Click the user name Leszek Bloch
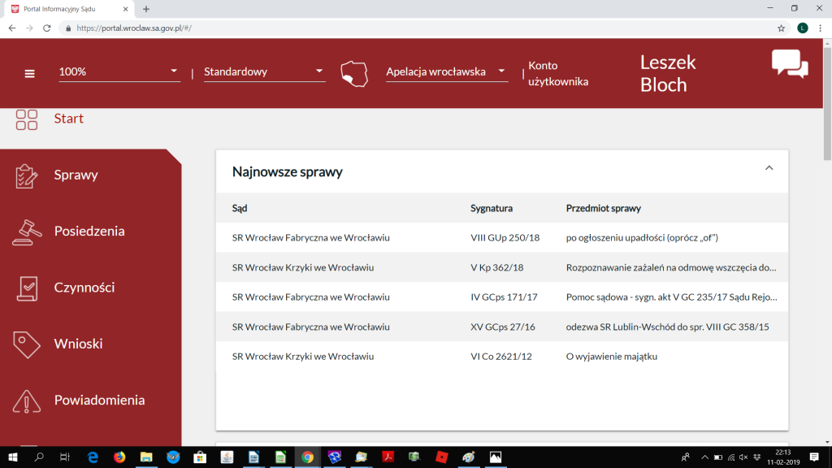This screenshot has height=468, width=832. 668,73
